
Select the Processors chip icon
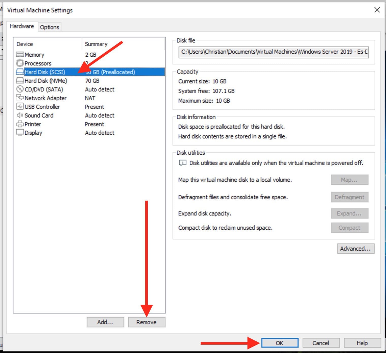pos(20,63)
